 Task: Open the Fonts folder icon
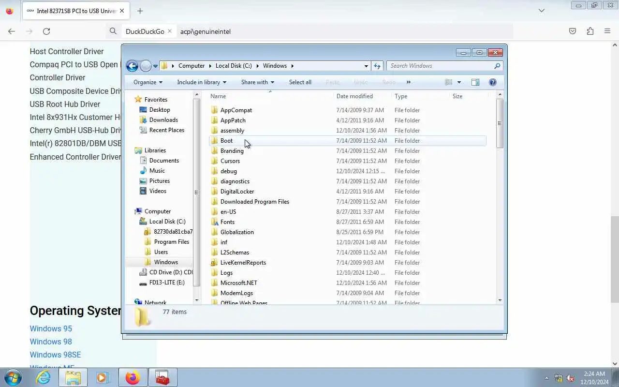click(215, 222)
